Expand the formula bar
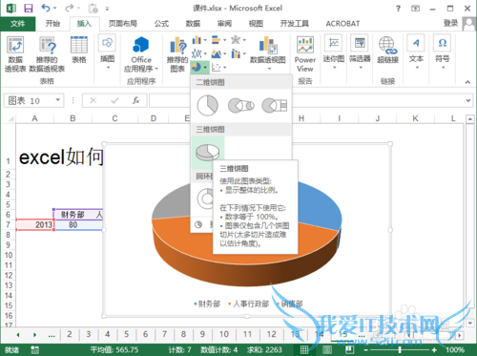 (468, 100)
